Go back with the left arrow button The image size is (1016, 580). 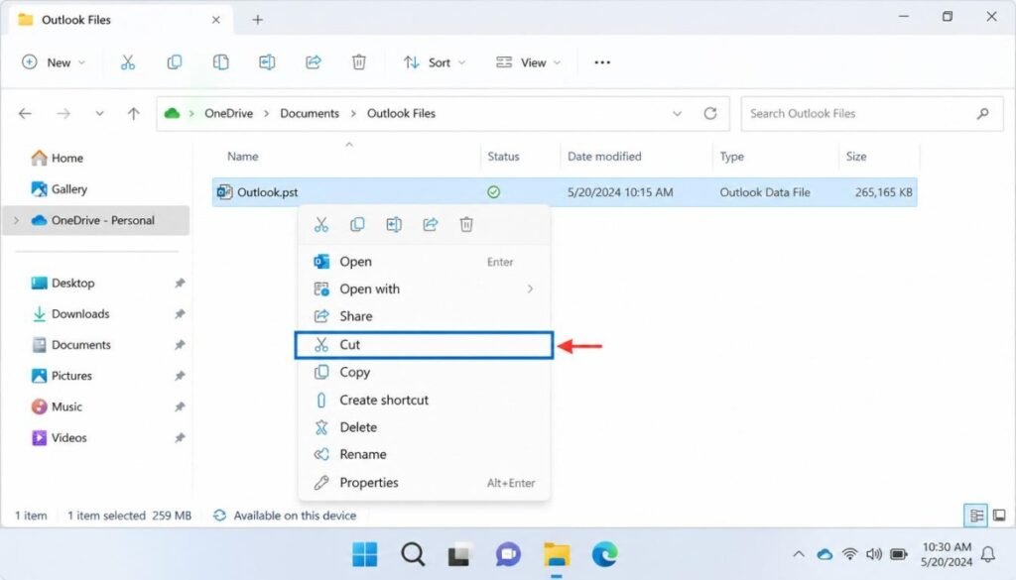coord(25,113)
